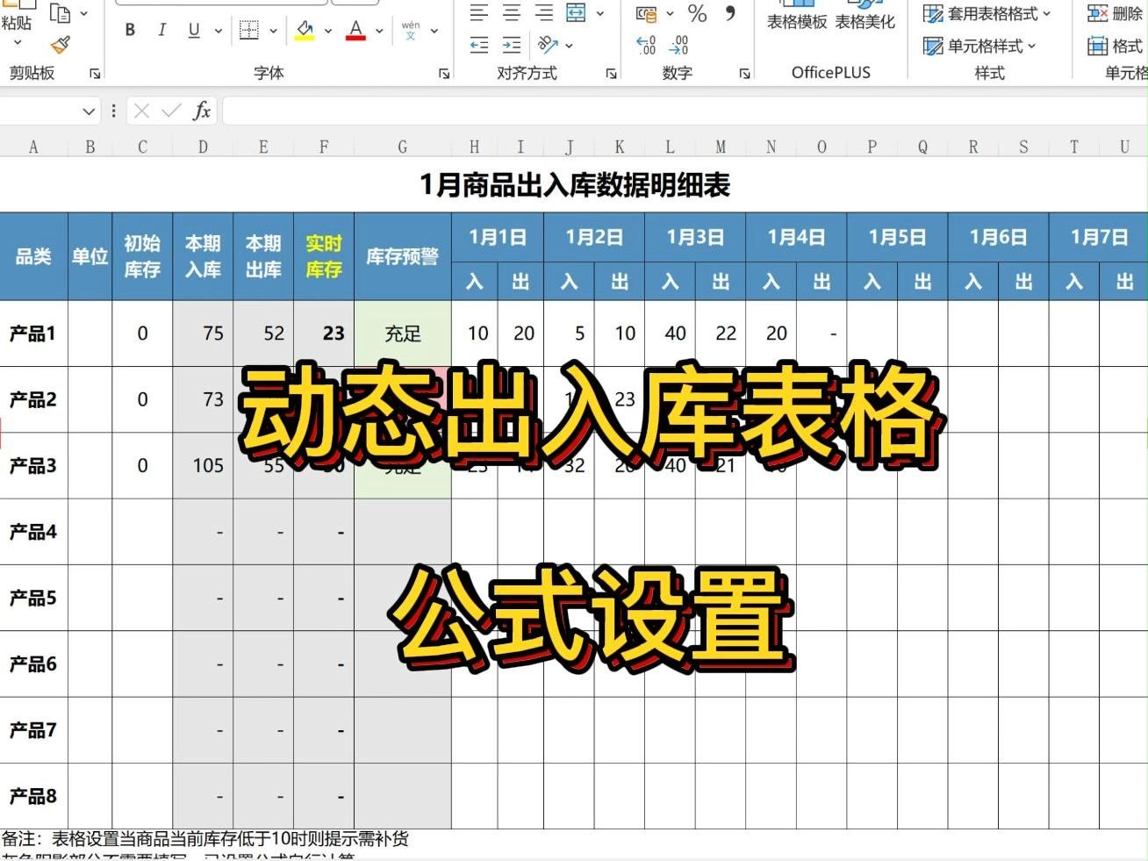Click the 库存预警 header cell
The image size is (1148, 861).
(x=403, y=256)
